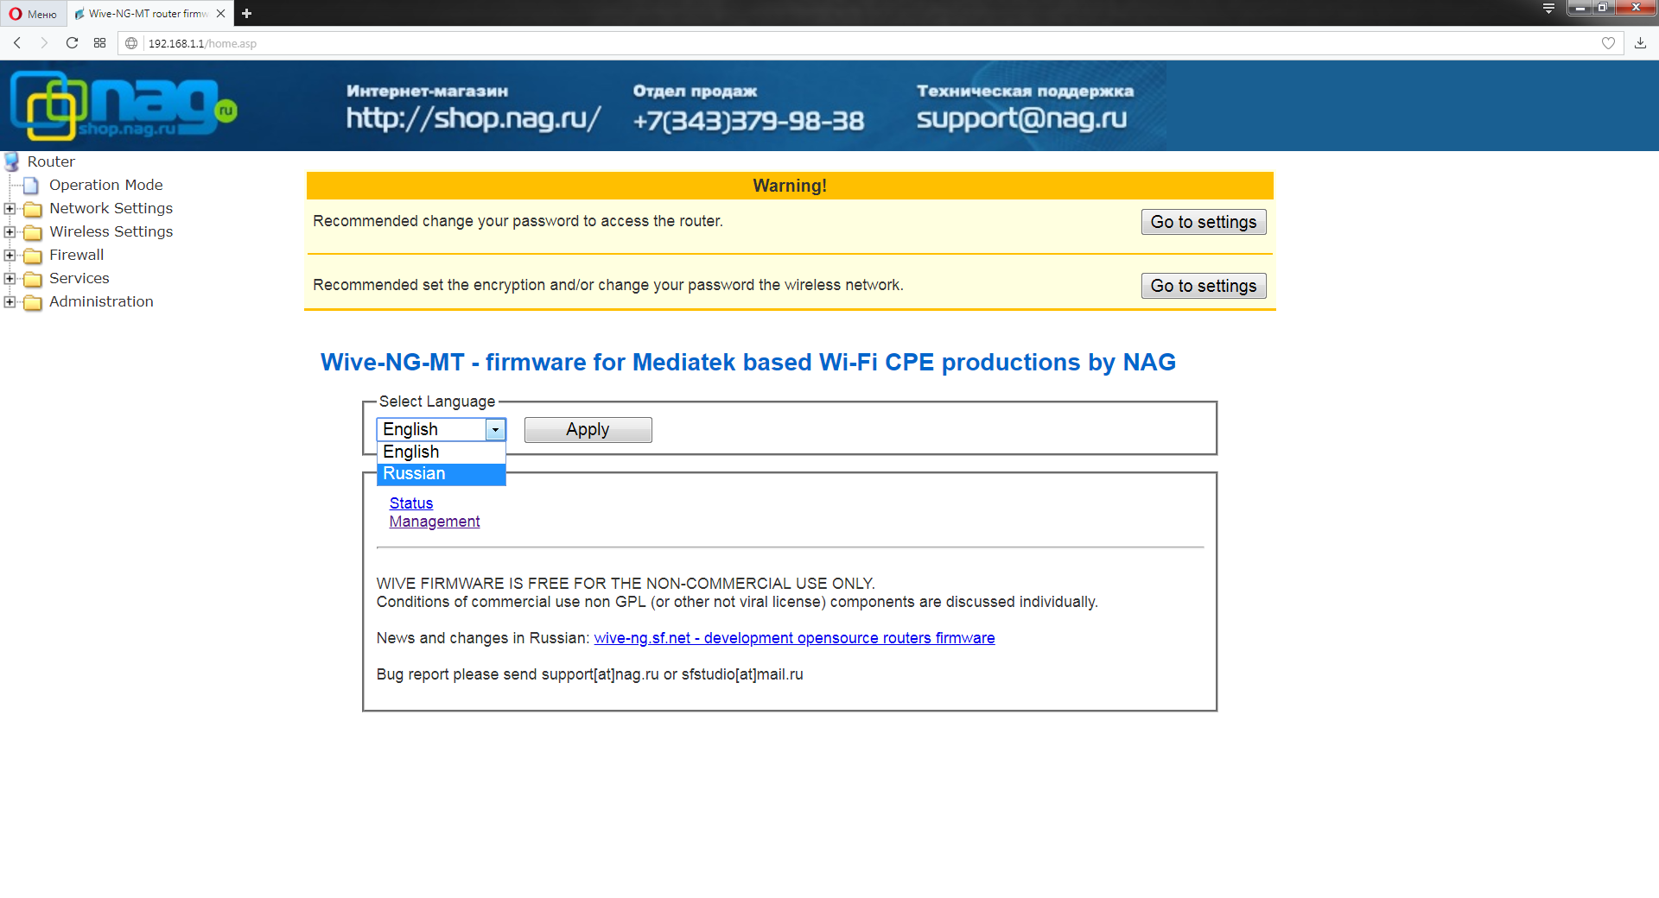The height and width of the screenshot is (898, 1659).
Task: Click Firewall folder icon
Action: click(x=33, y=256)
